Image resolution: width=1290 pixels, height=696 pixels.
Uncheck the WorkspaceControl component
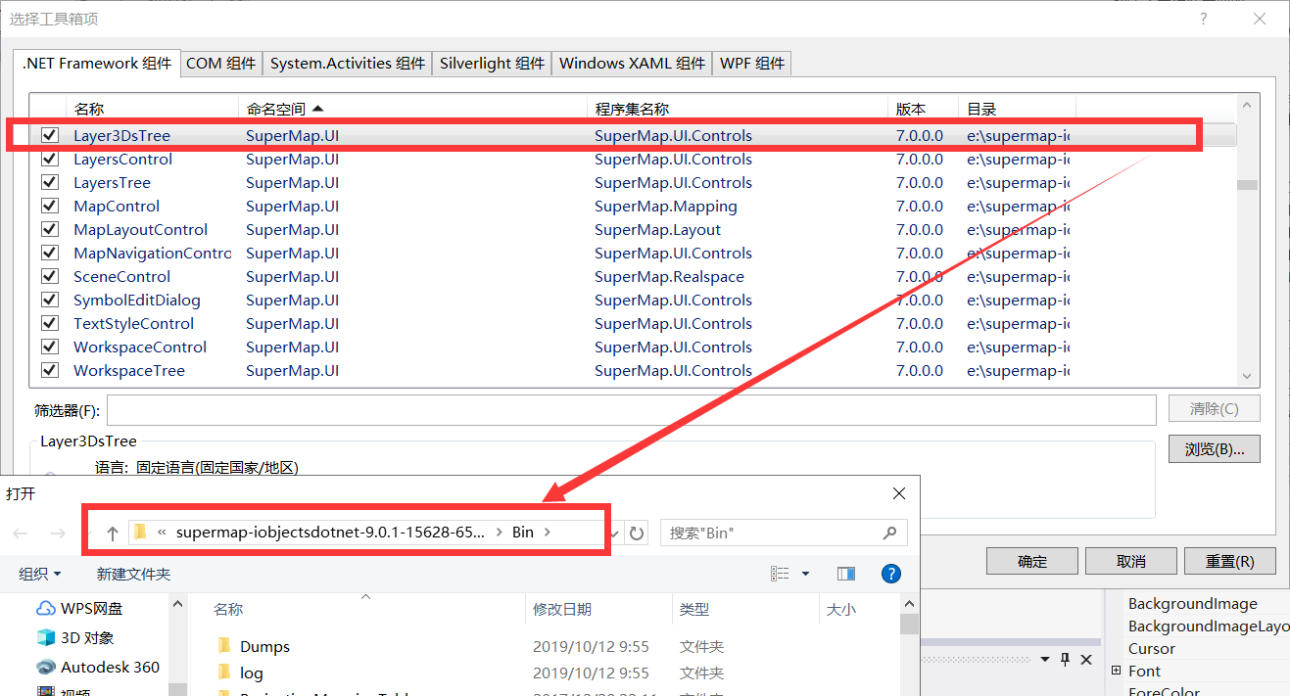pos(50,348)
